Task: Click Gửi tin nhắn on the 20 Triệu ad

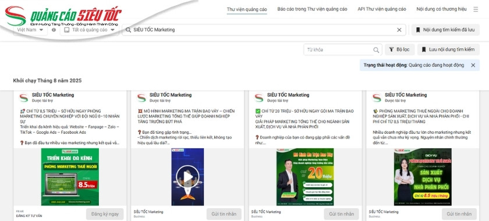Action: [x=342, y=214]
